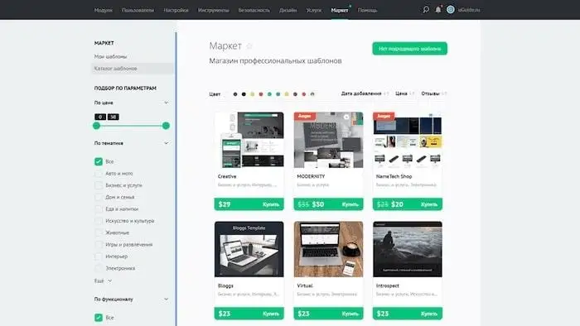Check the Животные checkbox
The height and width of the screenshot is (326, 580).
pos(99,233)
